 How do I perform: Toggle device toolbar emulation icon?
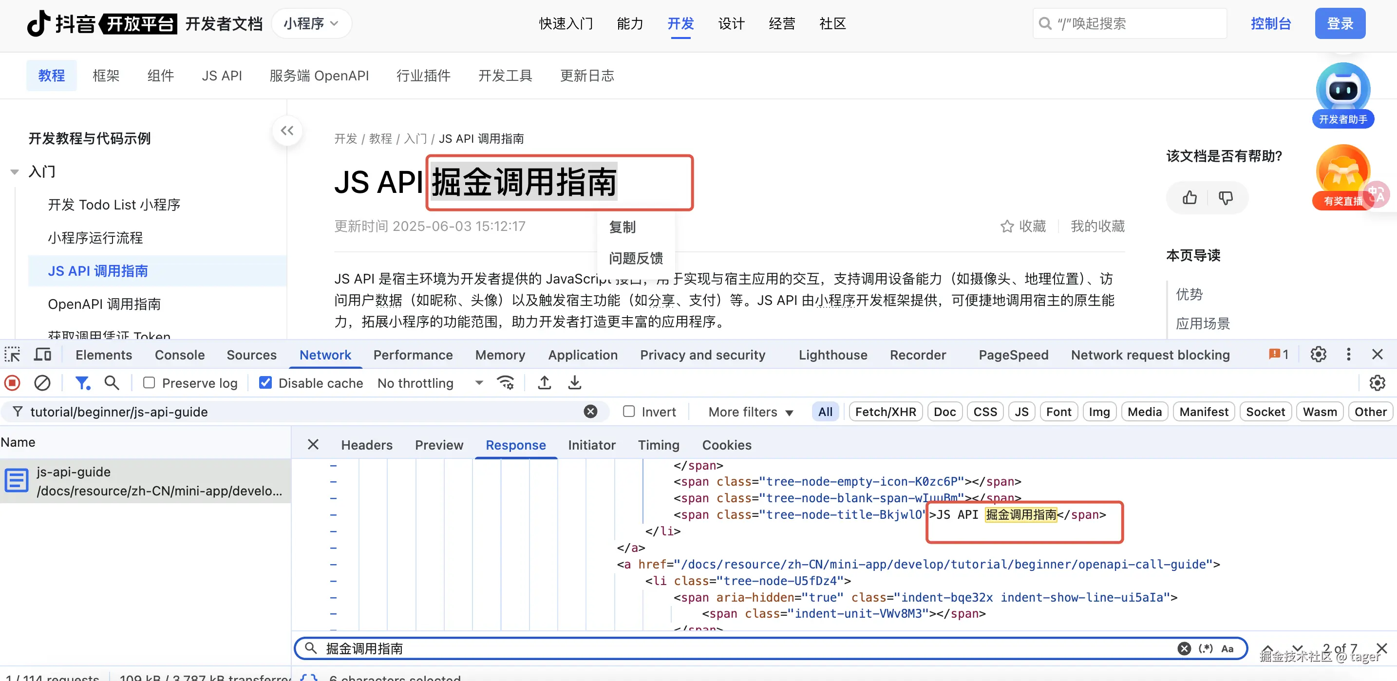coord(42,355)
